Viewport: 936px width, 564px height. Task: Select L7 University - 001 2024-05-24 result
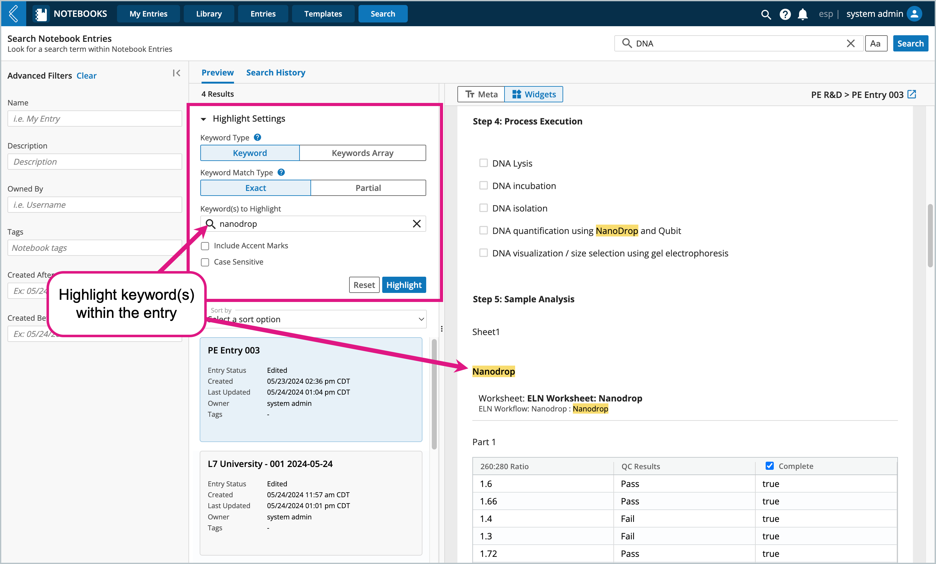[x=311, y=503]
